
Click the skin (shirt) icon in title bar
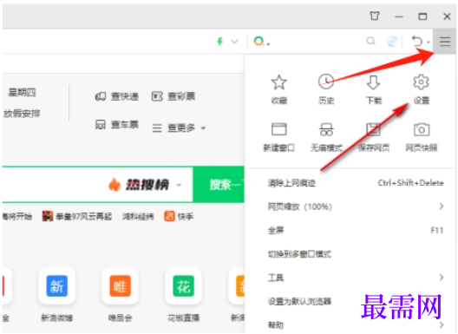click(375, 16)
